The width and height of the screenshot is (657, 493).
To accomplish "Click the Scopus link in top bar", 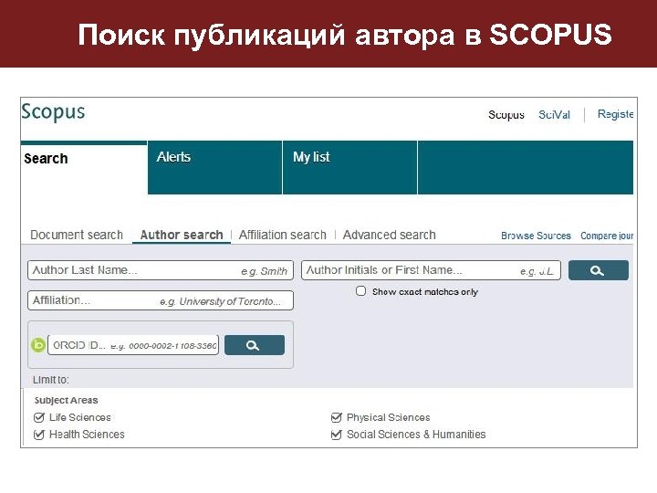I will [506, 115].
